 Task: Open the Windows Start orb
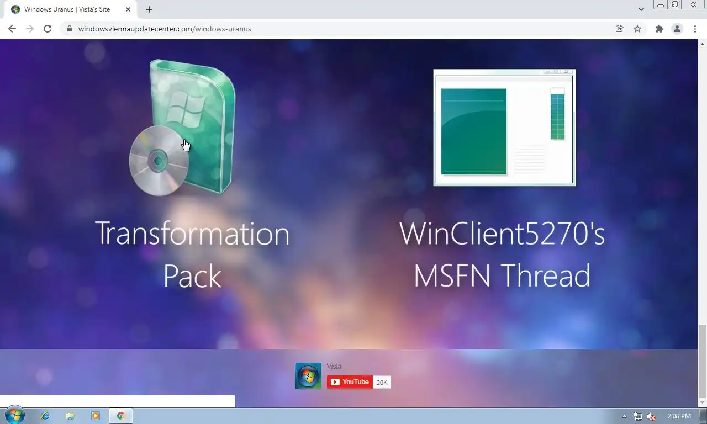click(14, 416)
